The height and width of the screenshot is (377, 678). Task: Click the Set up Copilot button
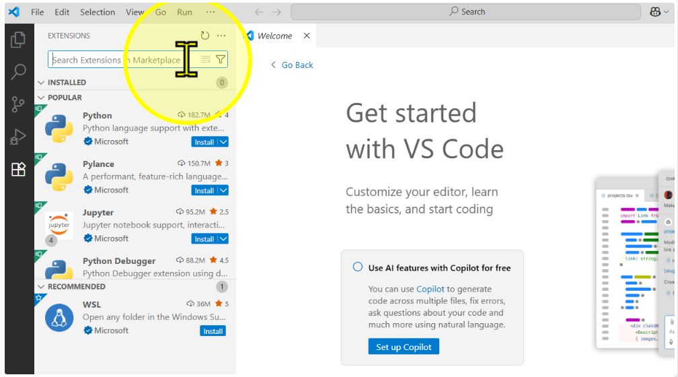click(404, 347)
